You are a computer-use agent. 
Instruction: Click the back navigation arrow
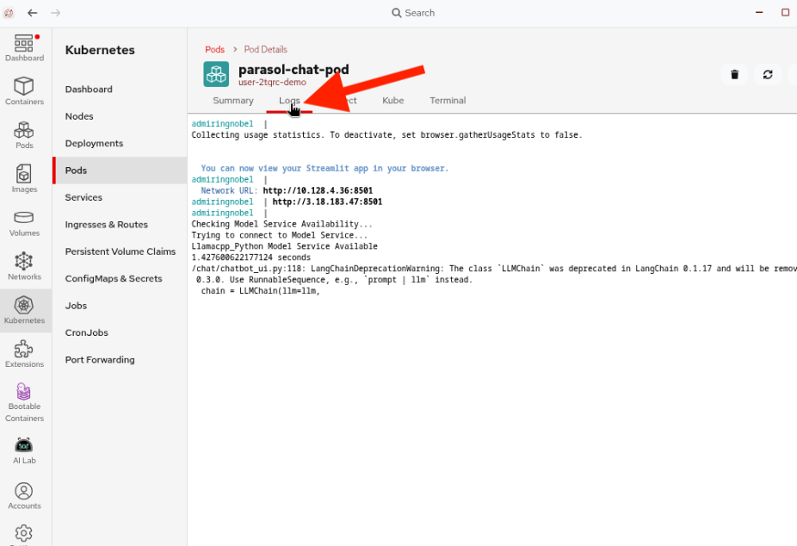click(x=33, y=13)
